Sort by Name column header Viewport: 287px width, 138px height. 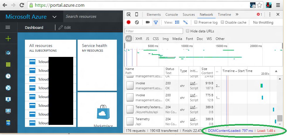[144, 71]
